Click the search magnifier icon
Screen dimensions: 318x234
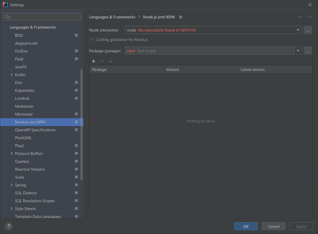7,17
